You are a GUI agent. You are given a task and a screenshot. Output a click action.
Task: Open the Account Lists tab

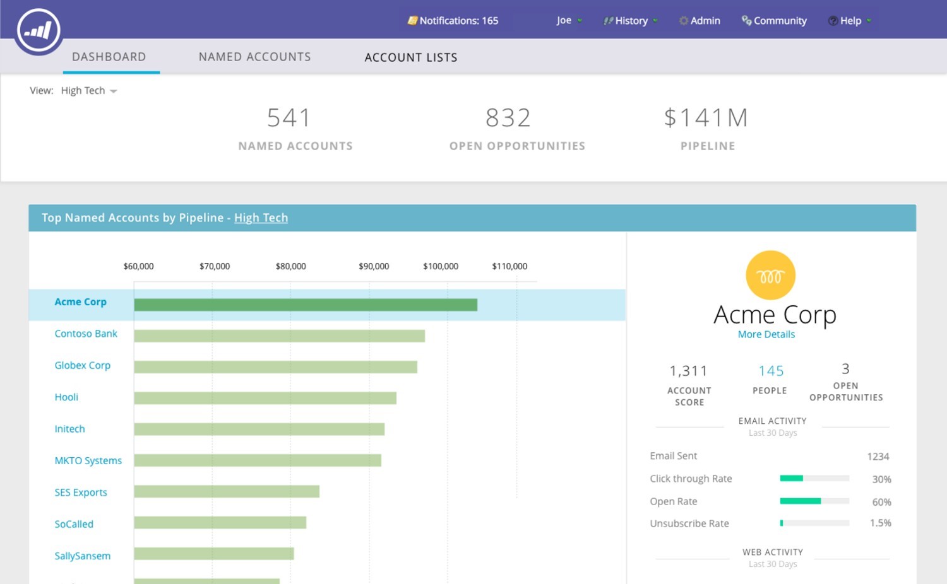tap(411, 57)
